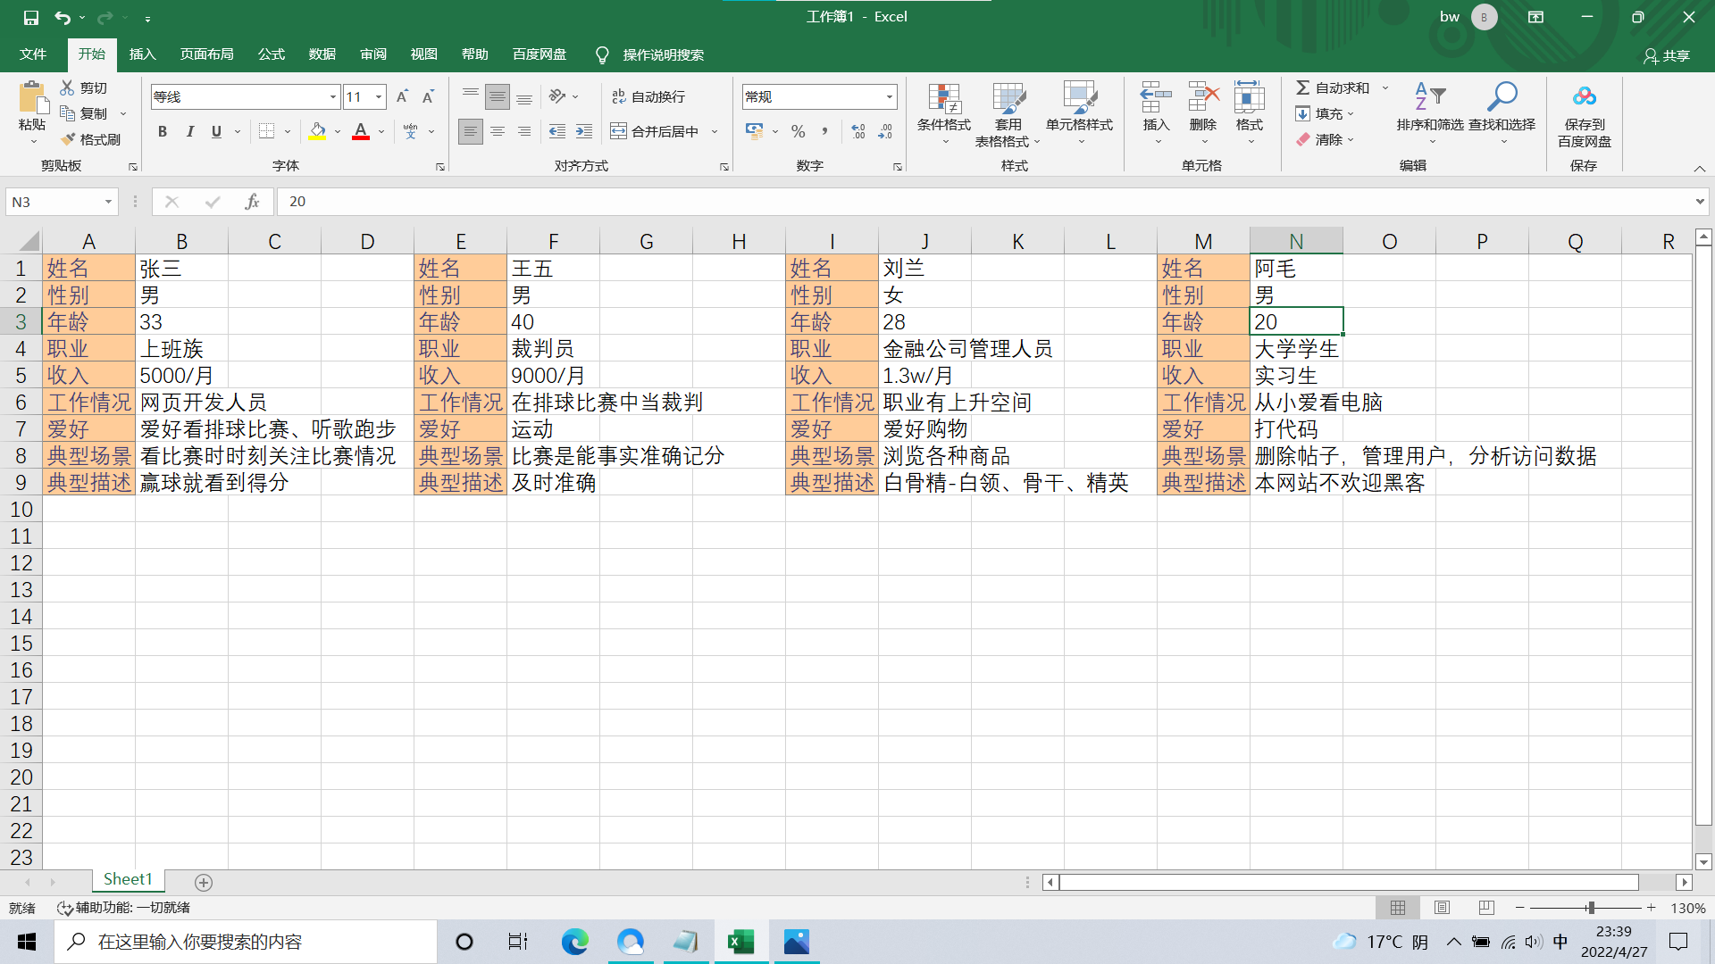
Task: Click the increase decimal places icon
Action: point(858,131)
